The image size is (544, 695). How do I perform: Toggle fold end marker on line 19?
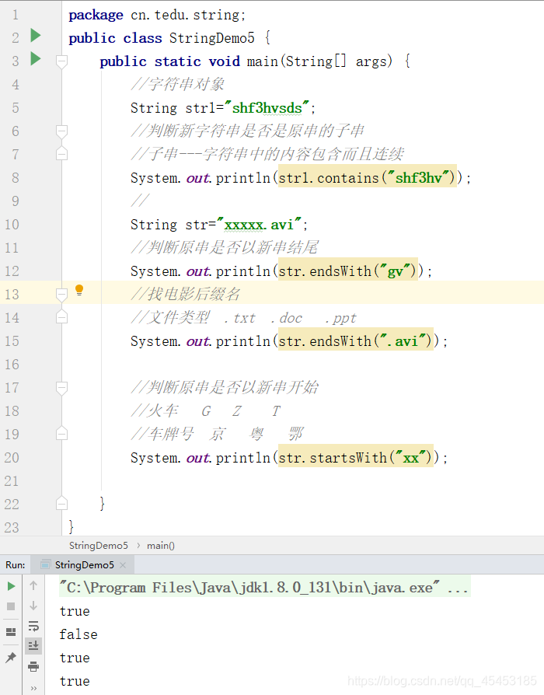tap(62, 434)
